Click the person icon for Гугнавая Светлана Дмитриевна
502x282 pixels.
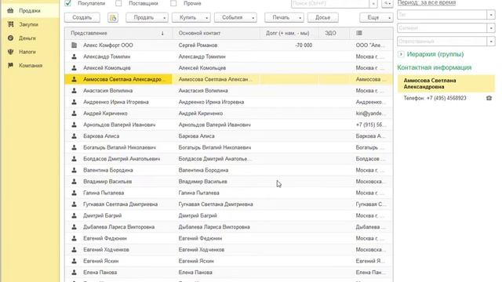(x=75, y=204)
